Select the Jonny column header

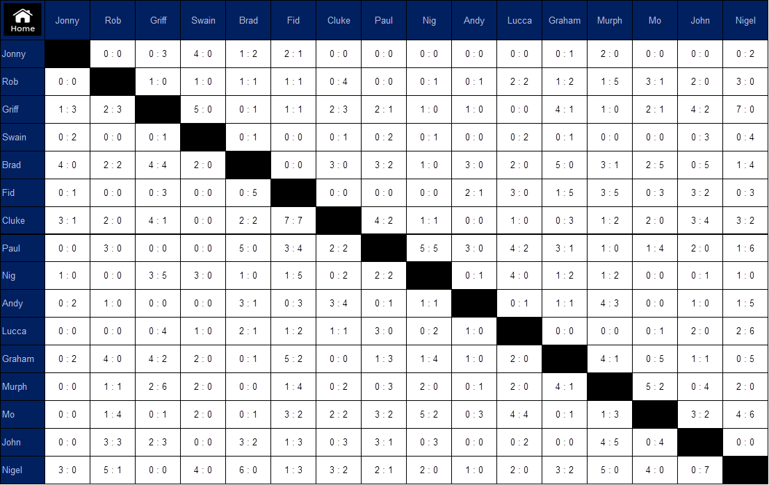(x=67, y=20)
